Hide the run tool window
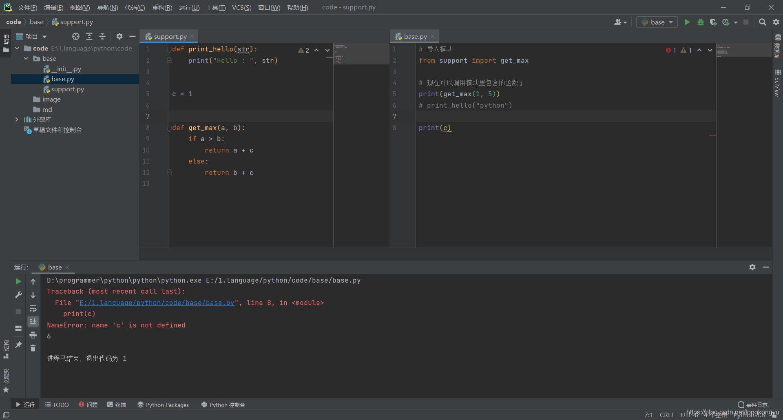The image size is (783, 420). pyautogui.click(x=766, y=267)
